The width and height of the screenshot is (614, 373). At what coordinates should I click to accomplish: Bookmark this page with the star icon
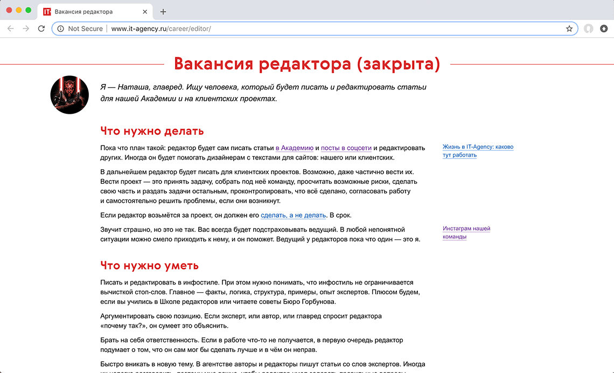coord(569,29)
